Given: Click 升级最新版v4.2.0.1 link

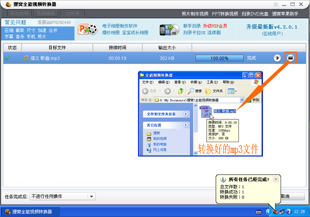Looking at the screenshot, I should point(272,27).
